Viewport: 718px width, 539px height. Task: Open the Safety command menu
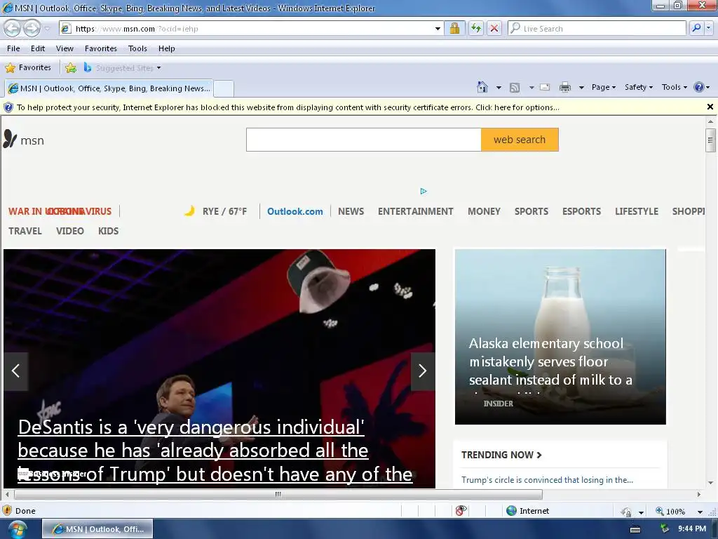[639, 87]
